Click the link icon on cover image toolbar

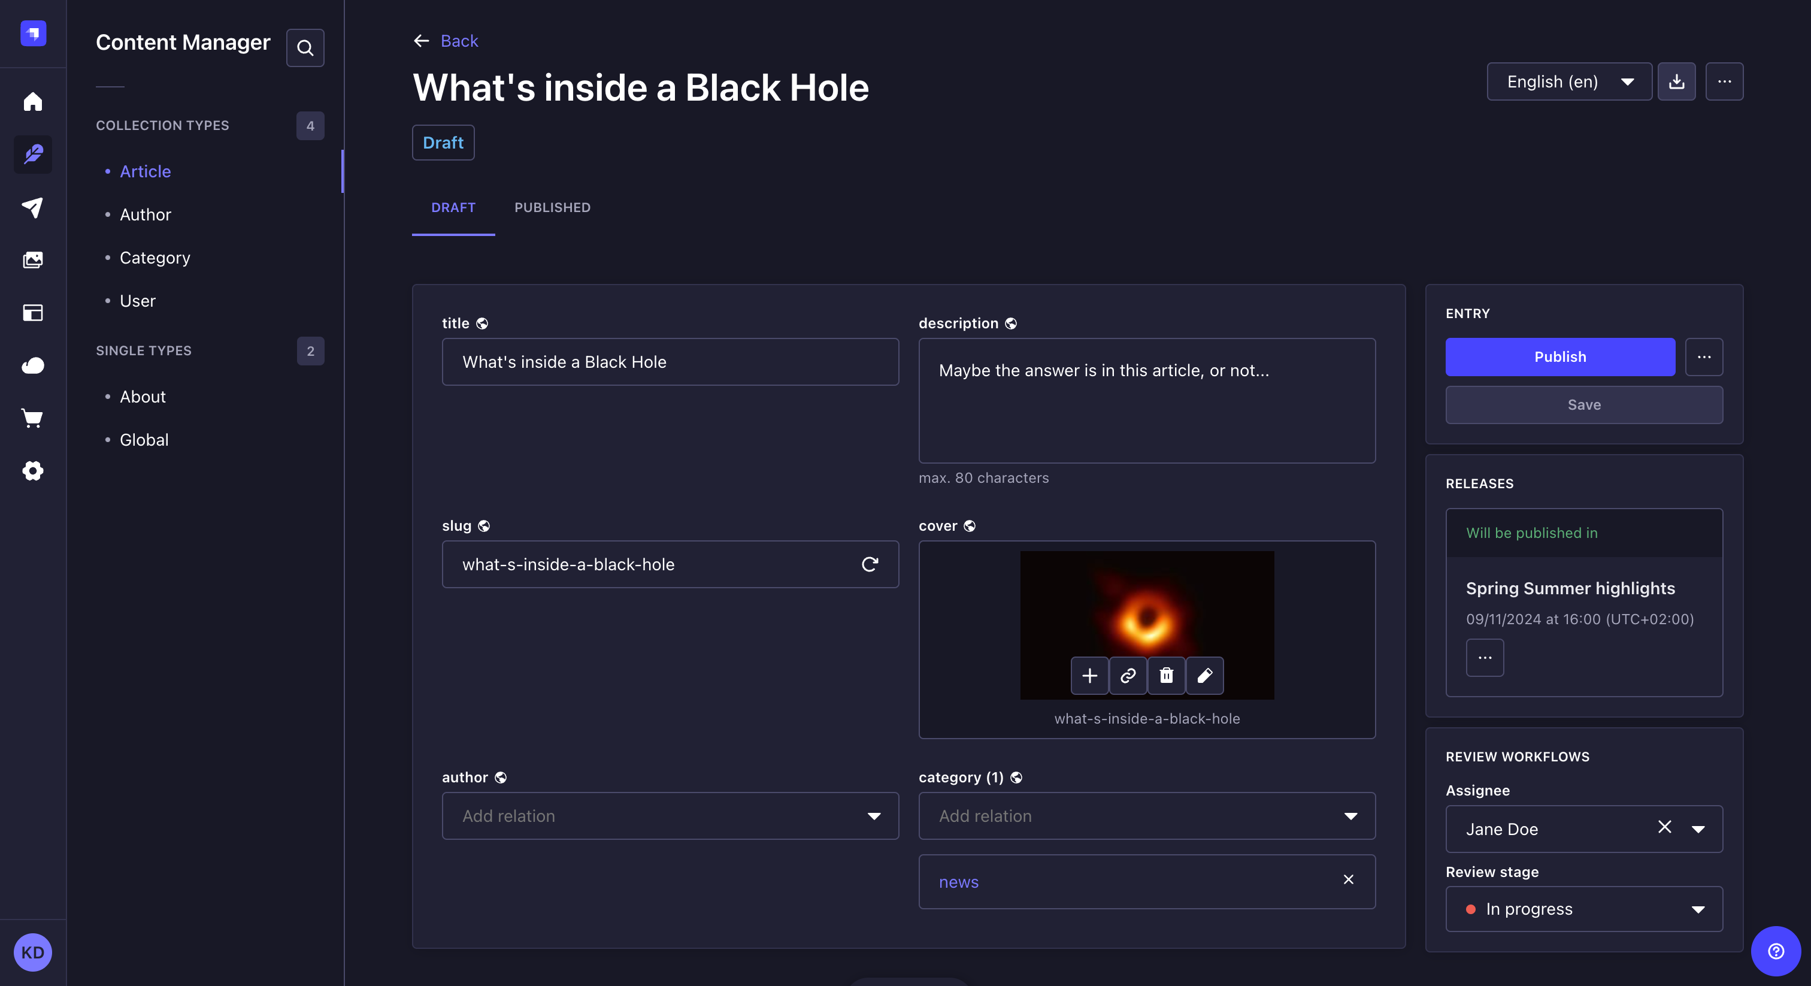[1128, 675]
